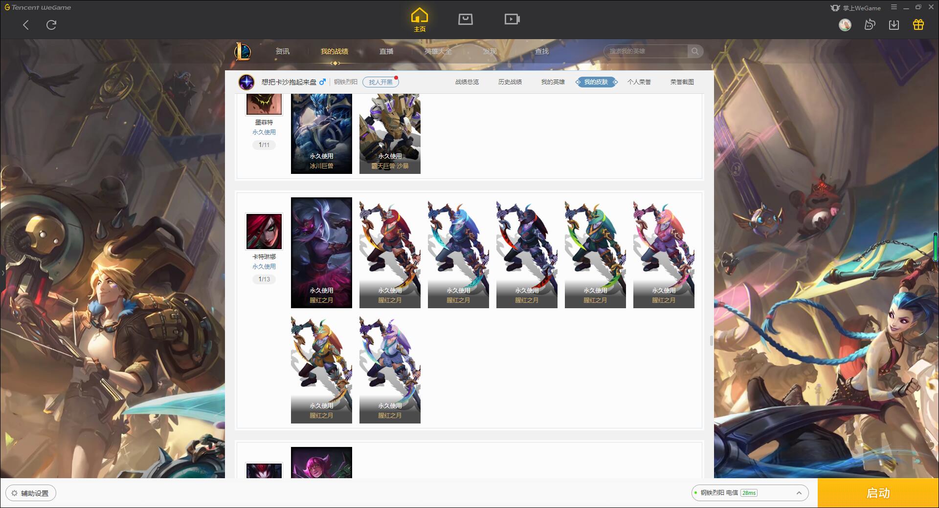939x508 pixels.
Task: Select the pink 腥红之月 chroma
Action: coord(664,253)
